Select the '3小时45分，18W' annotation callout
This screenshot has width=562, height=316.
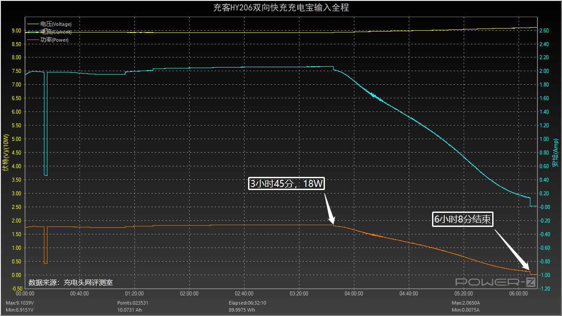pyautogui.click(x=287, y=183)
